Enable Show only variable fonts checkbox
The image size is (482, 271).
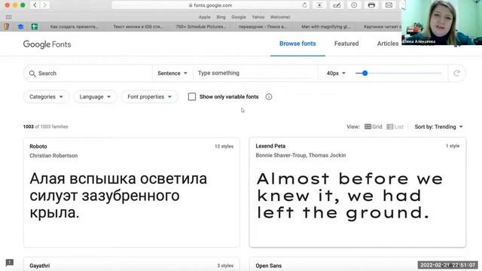point(192,97)
